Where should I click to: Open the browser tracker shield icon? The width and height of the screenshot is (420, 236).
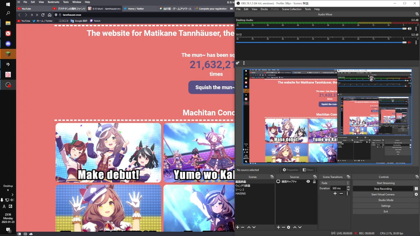coord(56,15)
